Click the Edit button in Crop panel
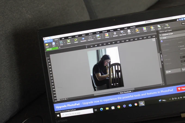Image resolution: width=185 pixels, height=123 pixels. (x=173, y=71)
